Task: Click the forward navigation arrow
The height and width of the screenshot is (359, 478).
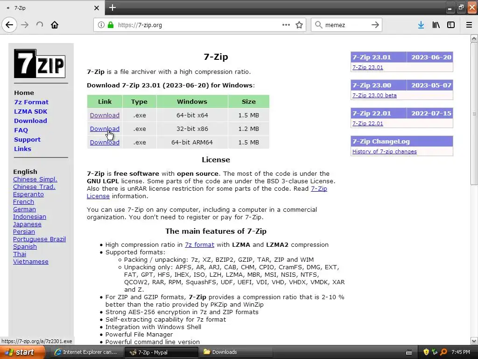Action: tap(25, 25)
